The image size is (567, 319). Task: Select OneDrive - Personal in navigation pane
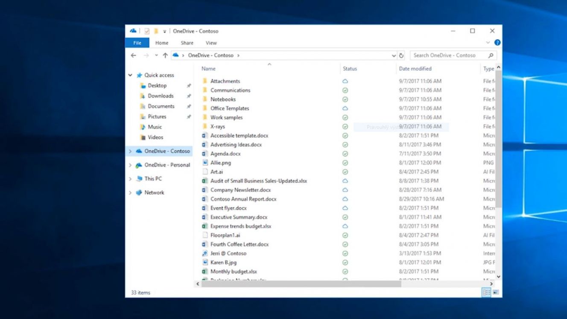[167, 165]
